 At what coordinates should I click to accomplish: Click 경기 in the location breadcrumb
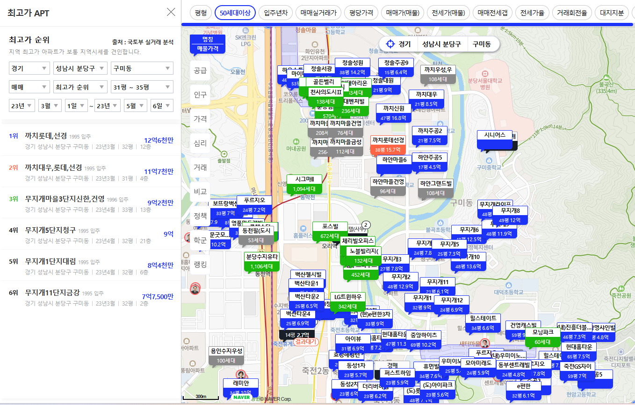tap(404, 44)
